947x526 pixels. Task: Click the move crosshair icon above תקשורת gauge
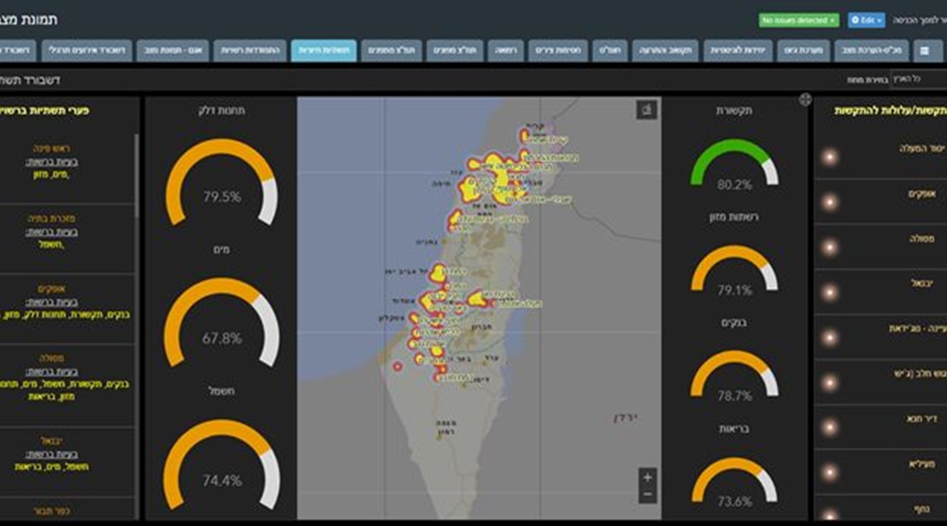(x=805, y=100)
